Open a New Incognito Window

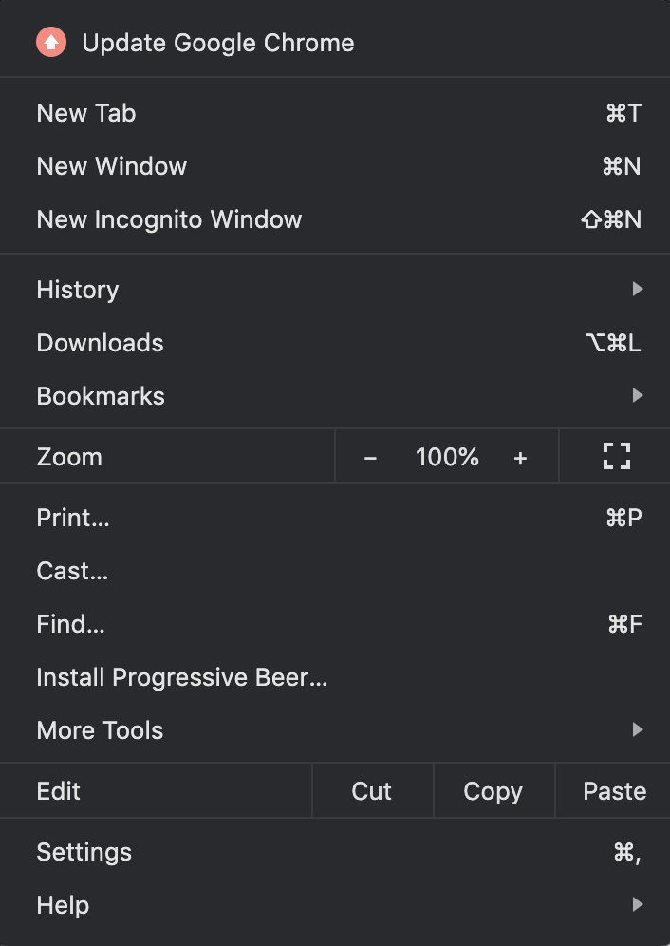(169, 219)
